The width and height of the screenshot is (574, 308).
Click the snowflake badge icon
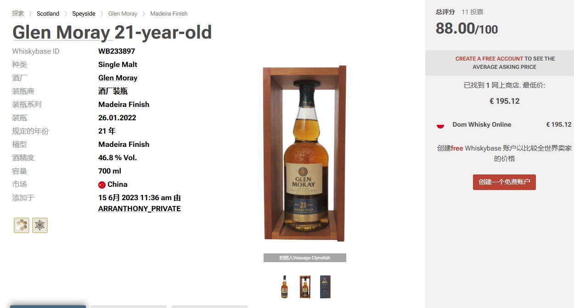tap(40, 225)
